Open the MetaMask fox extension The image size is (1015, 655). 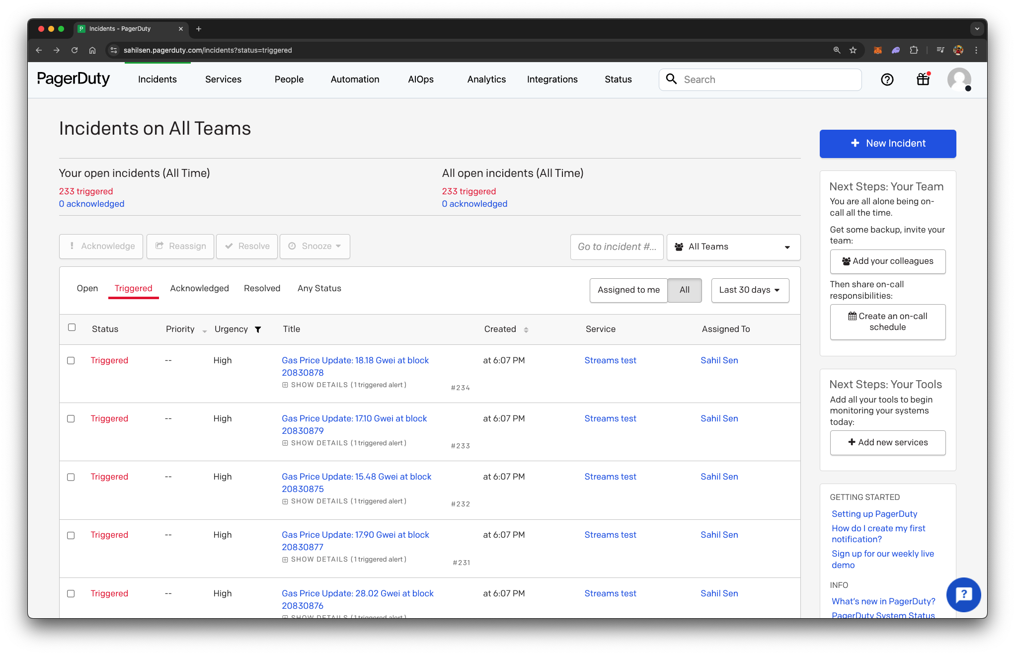point(878,50)
